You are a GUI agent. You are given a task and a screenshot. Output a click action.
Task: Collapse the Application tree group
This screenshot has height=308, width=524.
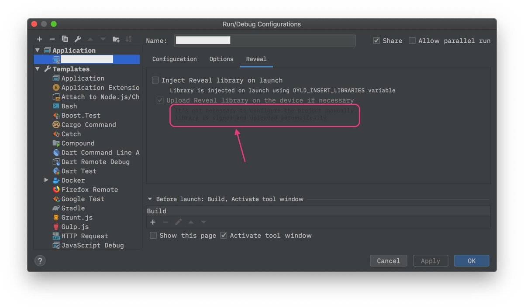coord(38,51)
